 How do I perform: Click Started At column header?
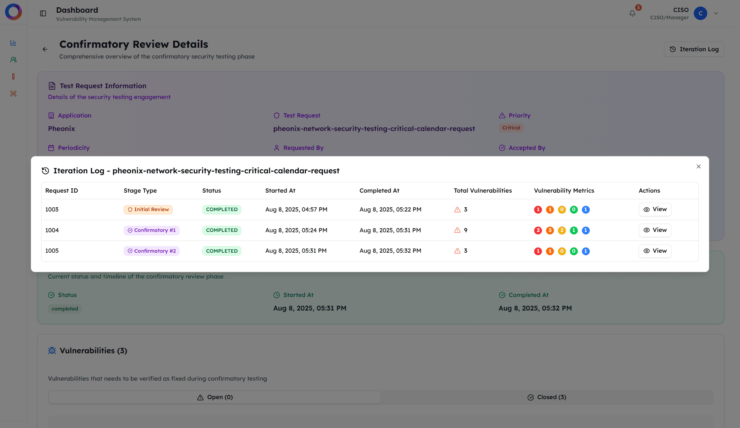tap(280, 191)
